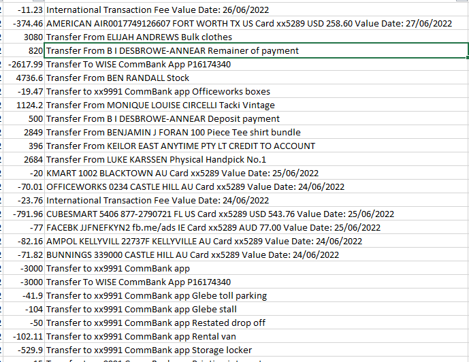The width and height of the screenshot is (469, 362).
Task: Select the 4736.6 amount cell
Action: click(24, 78)
